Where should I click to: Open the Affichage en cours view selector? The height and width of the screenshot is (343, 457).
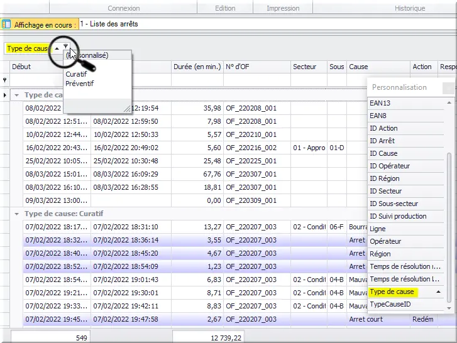pos(268,24)
